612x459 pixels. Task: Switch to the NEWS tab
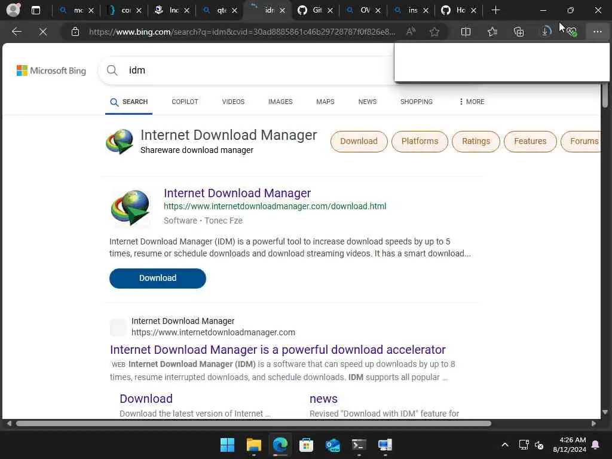368,102
